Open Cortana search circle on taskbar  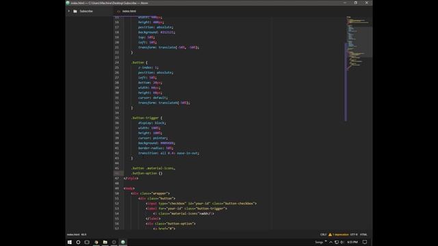pos(78,242)
